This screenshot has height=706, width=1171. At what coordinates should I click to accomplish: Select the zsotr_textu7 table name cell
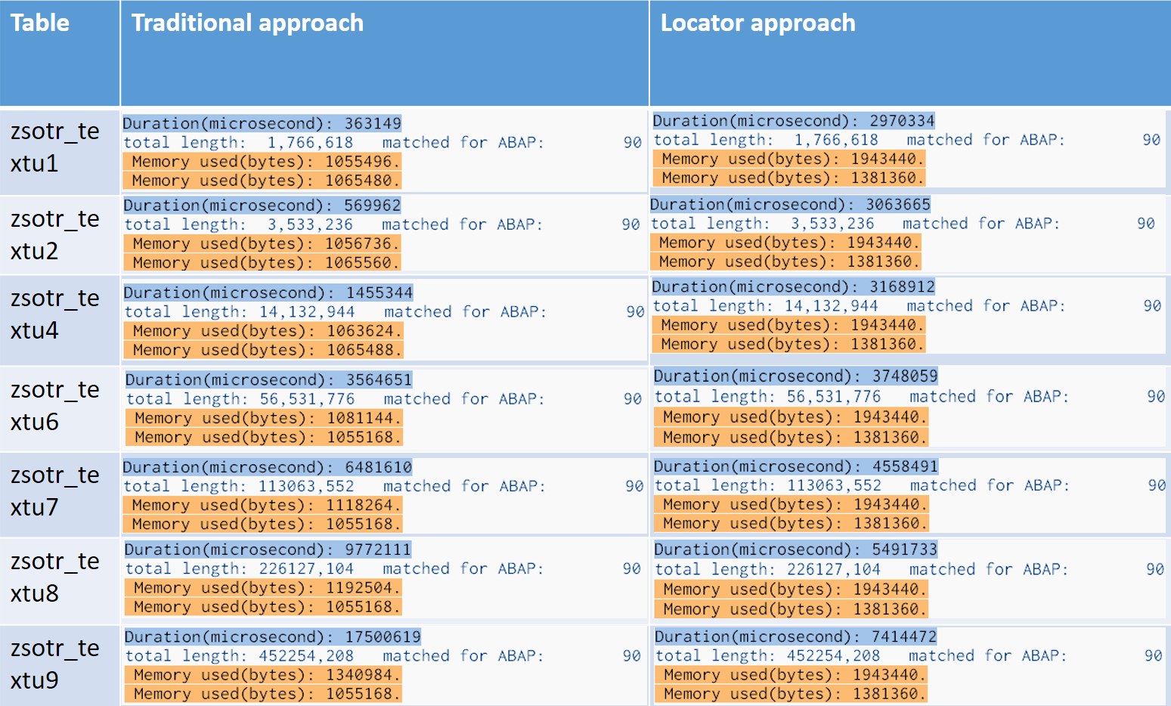pyautogui.click(x=60, y=495)
